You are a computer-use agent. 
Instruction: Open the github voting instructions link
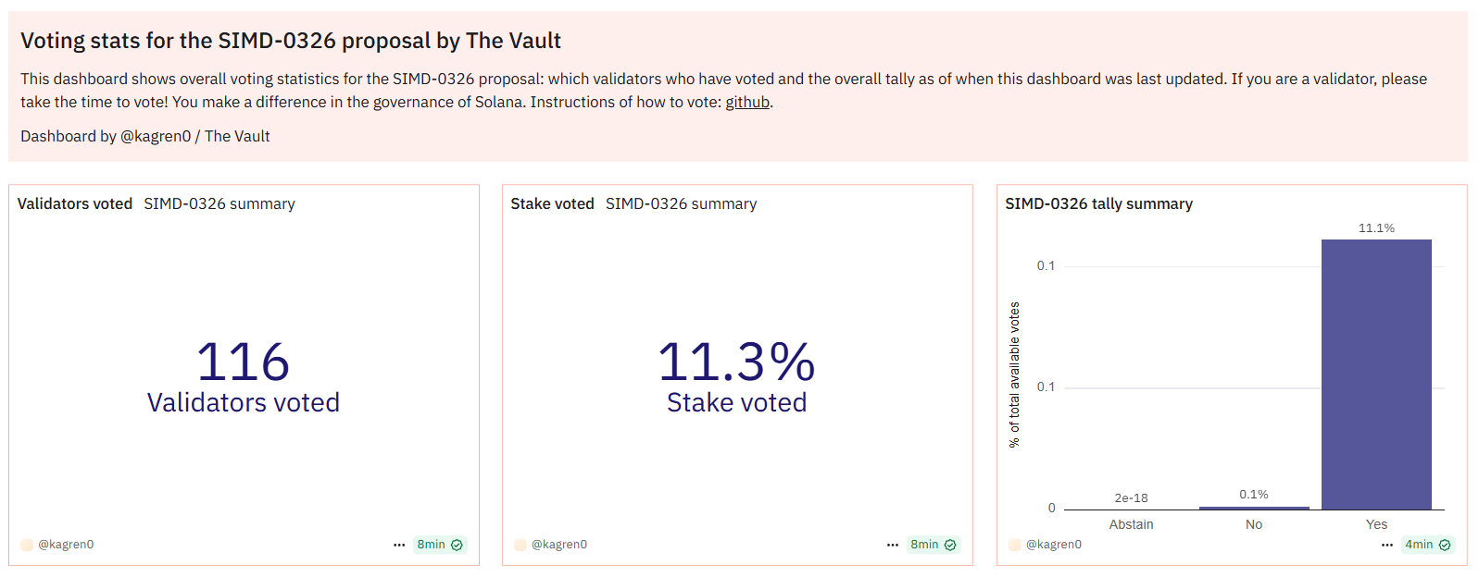(x=747, y=102)
